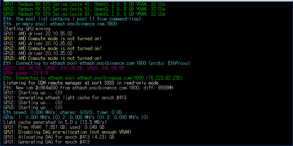This screenshot has width=293, height=146.
Task: Click 'Disabling DAG pre-allocation' warning line
Action: tap(68, 132)
